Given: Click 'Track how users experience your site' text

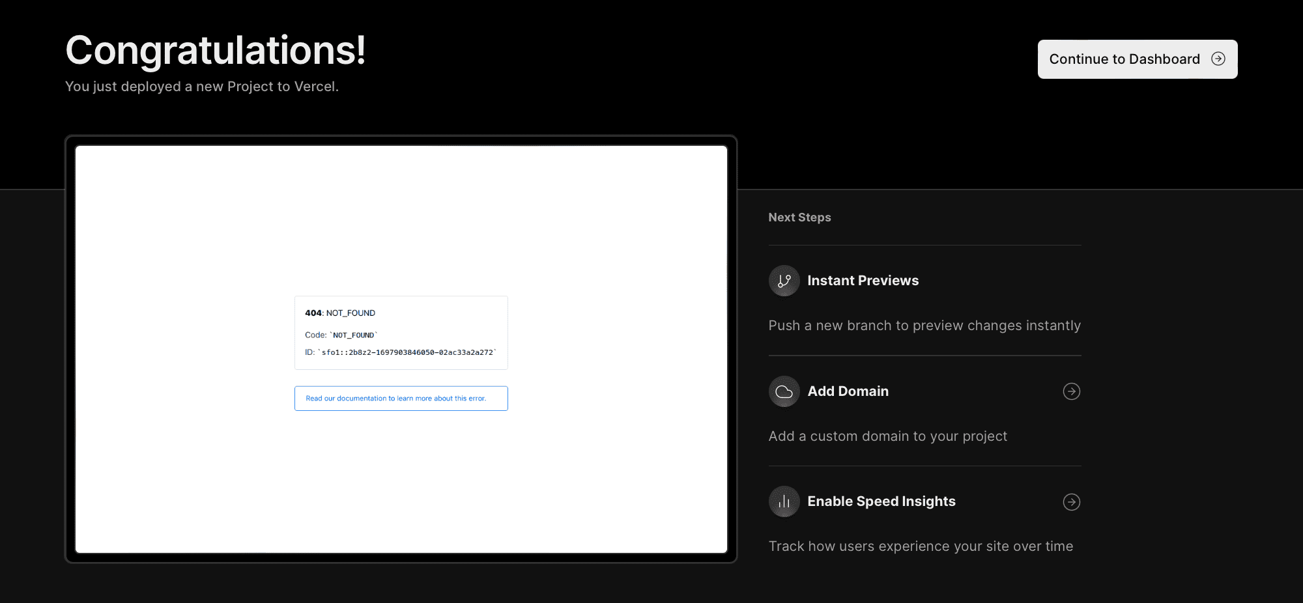Looking at the screenshot, I should click(x=921, y=546).
